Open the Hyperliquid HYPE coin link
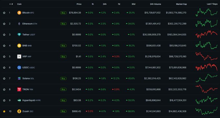Image resolution: width=220 pixels, height=118 pixels. pos(31,100)
